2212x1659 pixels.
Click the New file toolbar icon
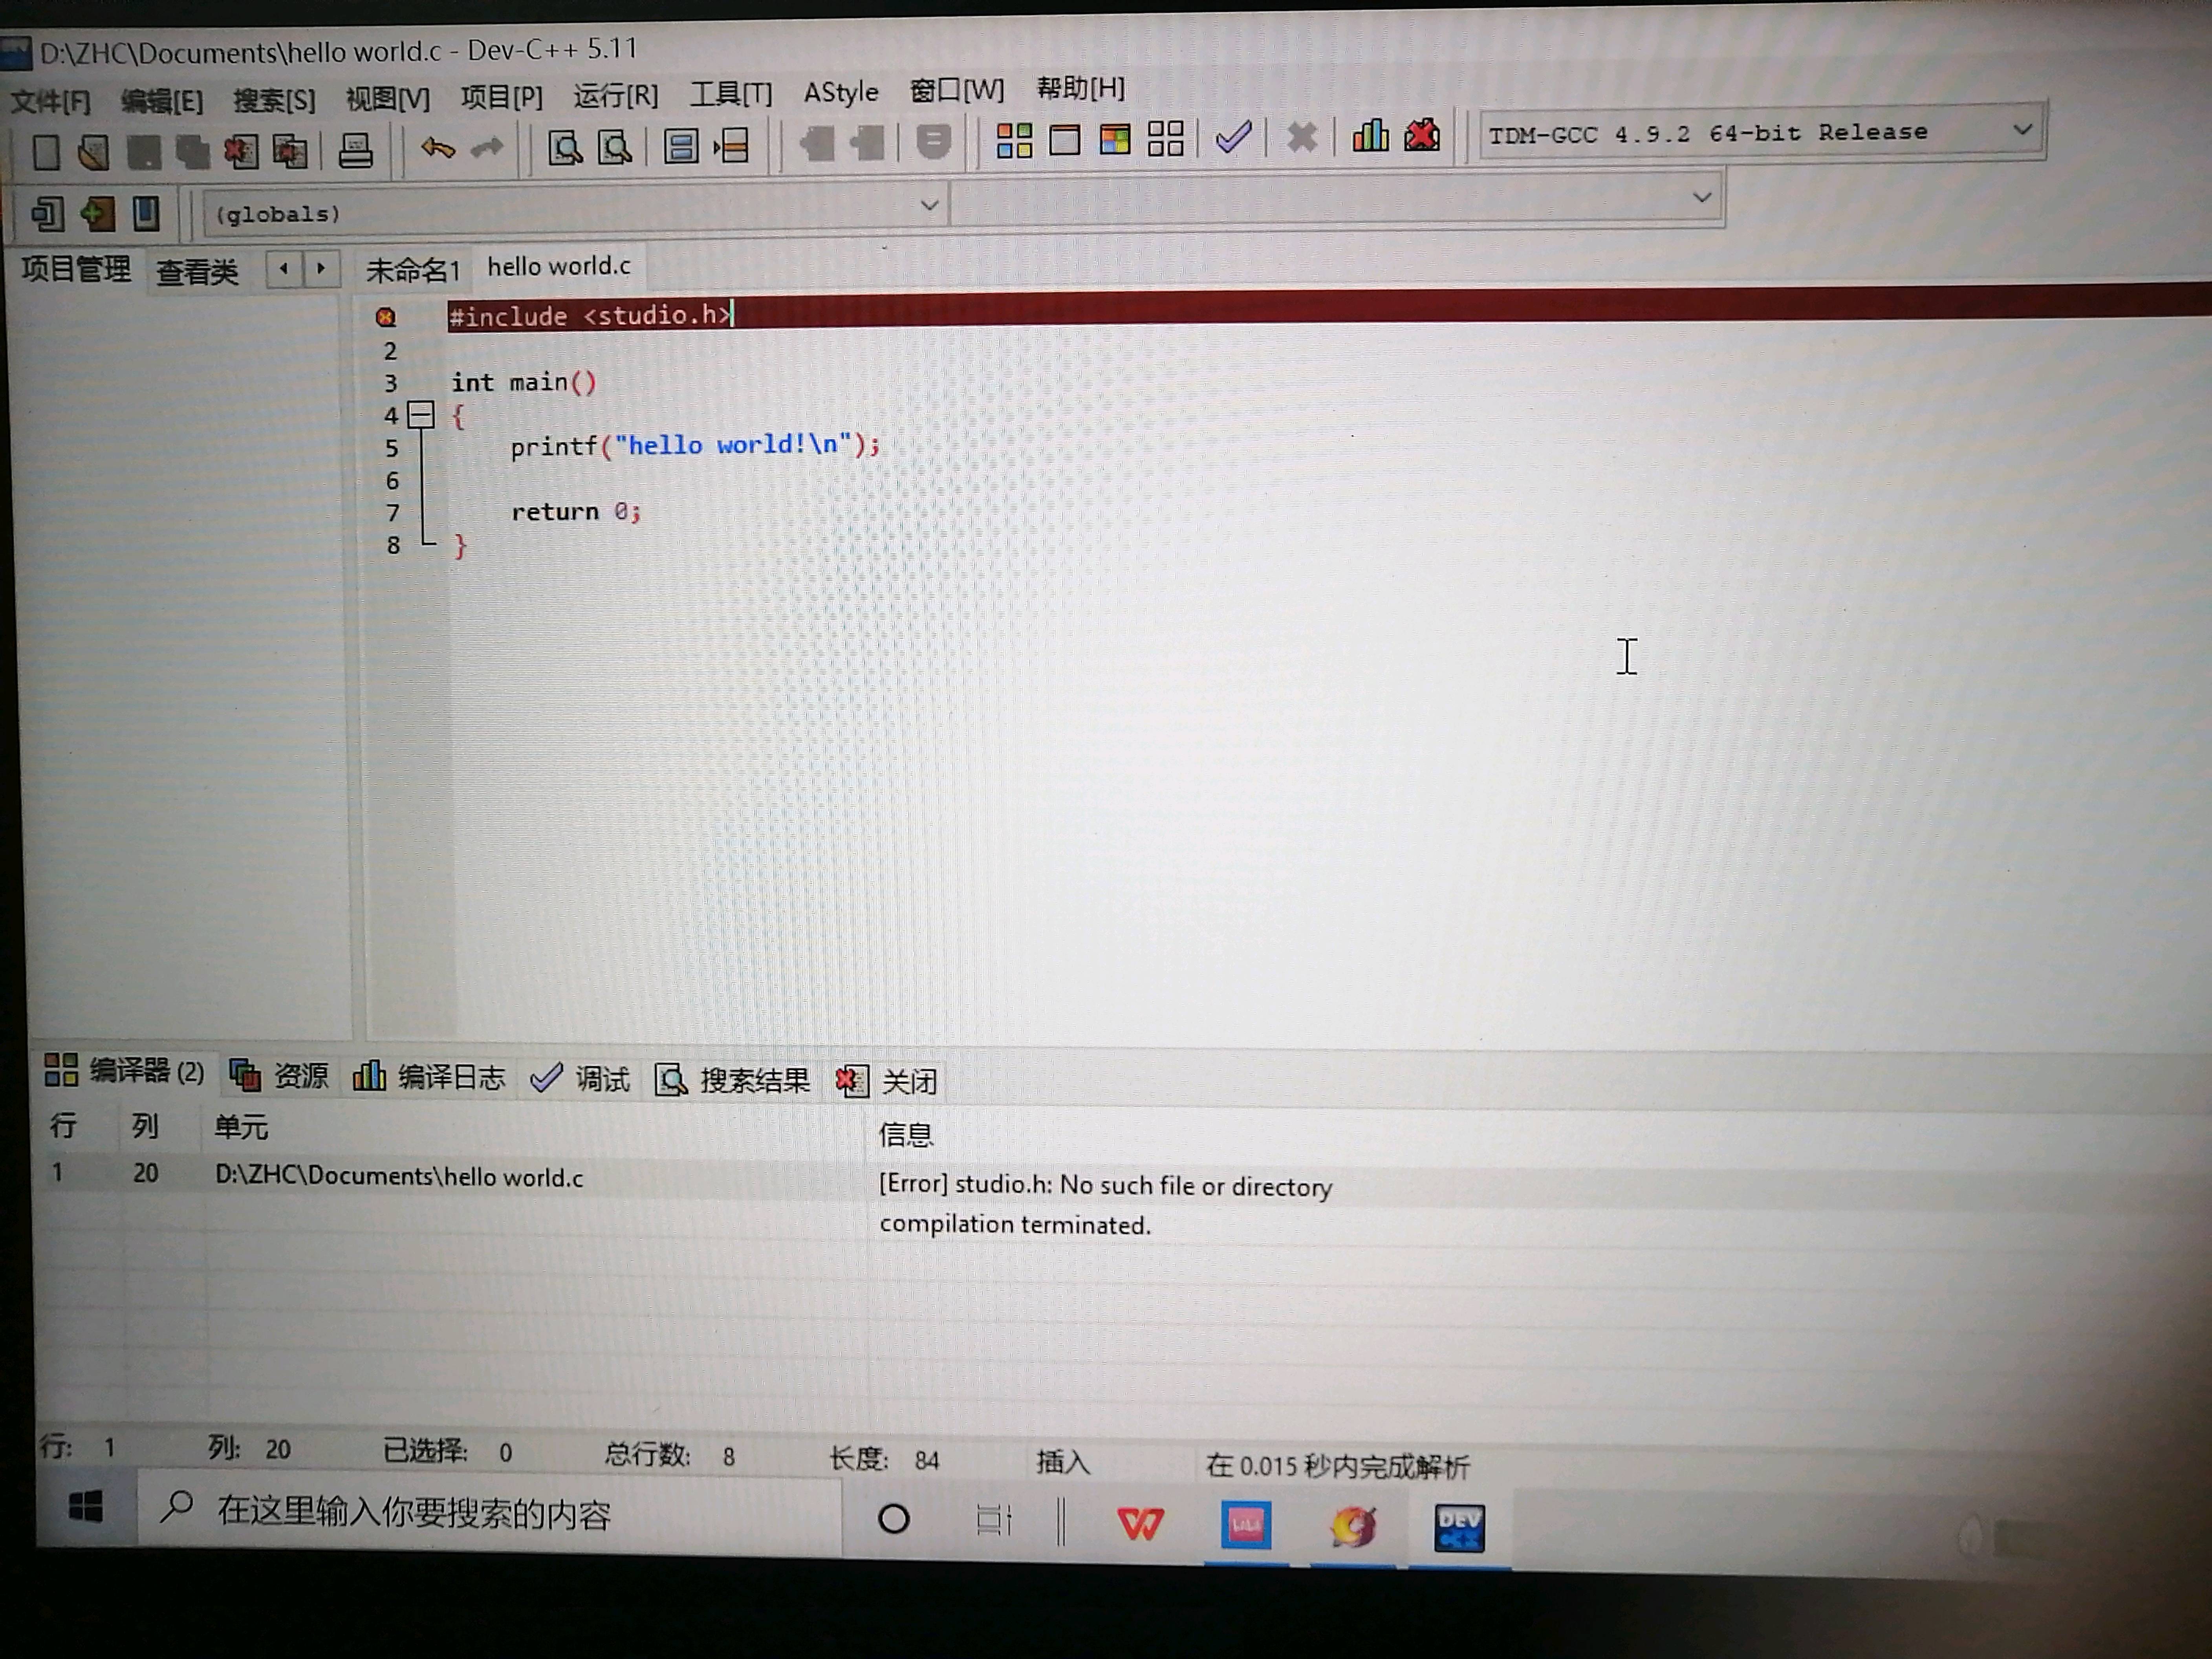[x=45, y=152]
